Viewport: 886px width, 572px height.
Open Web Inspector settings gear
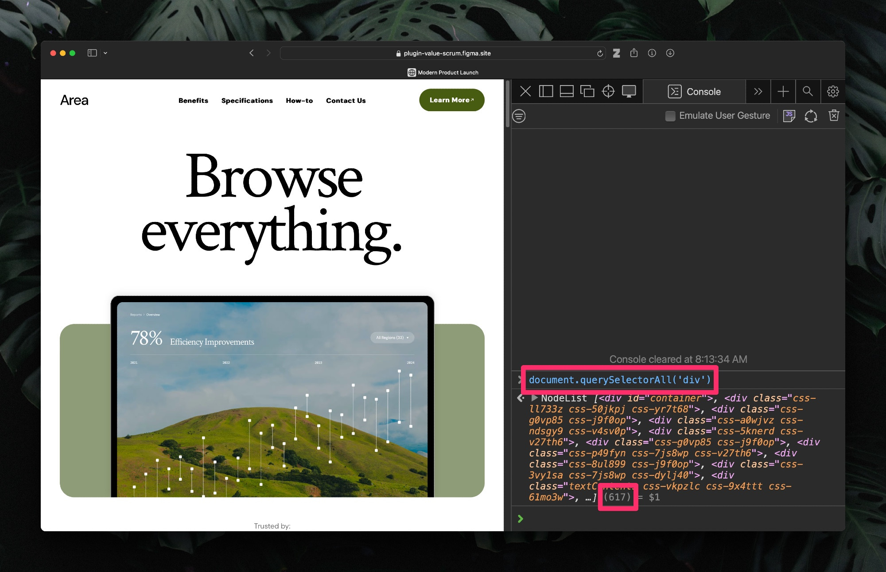(x=833, y=92)
